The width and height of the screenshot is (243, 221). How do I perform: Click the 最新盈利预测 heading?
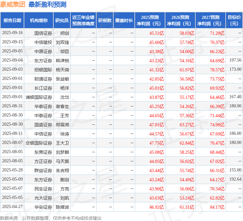pyautogui.click(x=47, y=4)
